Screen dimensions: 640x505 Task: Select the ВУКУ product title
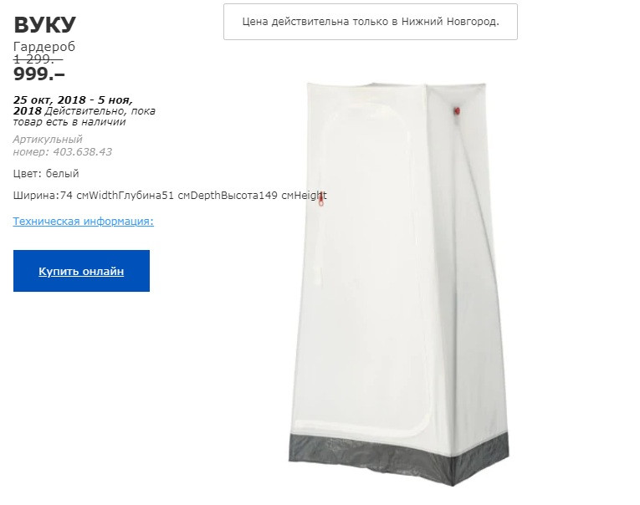point(45,25)
